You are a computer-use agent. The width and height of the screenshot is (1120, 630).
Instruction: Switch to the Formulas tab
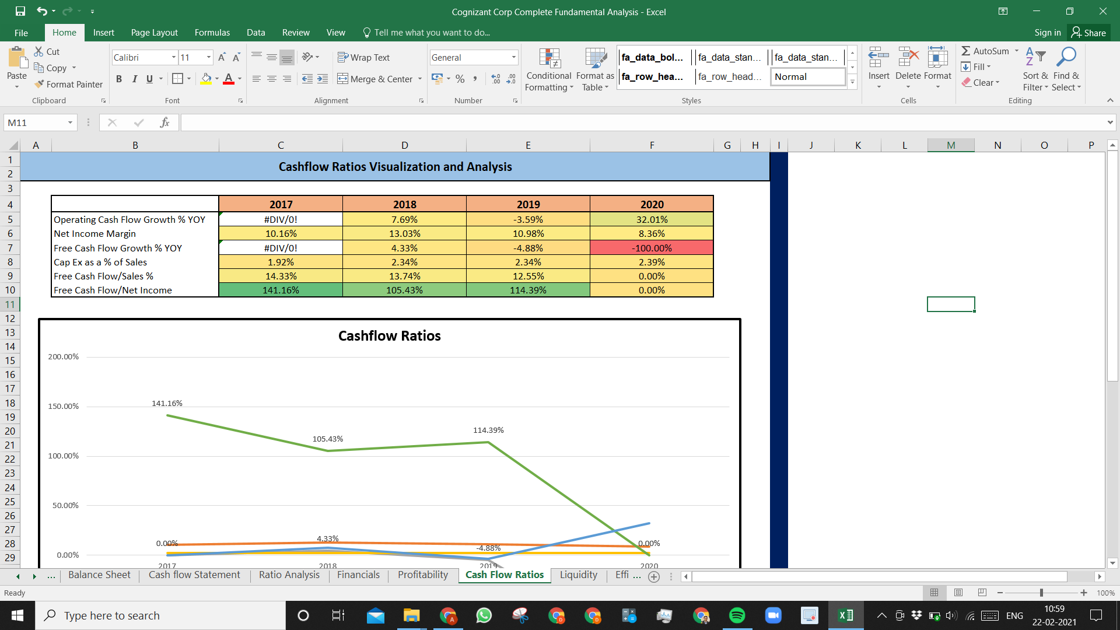click(x=212, y=33)
